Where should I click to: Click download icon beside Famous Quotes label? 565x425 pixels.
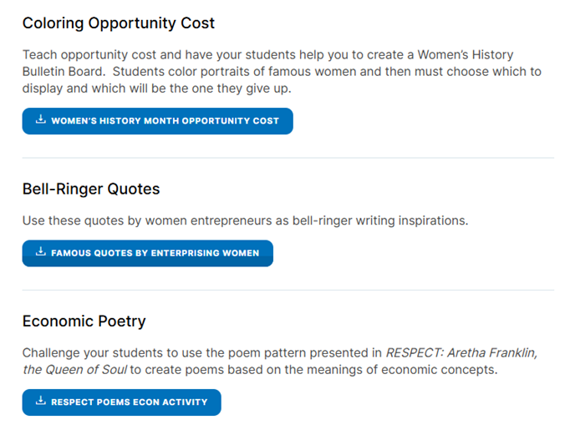40,252
